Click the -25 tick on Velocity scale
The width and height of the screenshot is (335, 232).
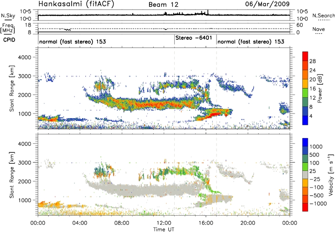pos(315,179)
